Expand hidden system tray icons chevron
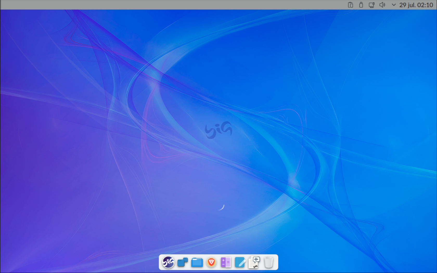 (394, 5)
